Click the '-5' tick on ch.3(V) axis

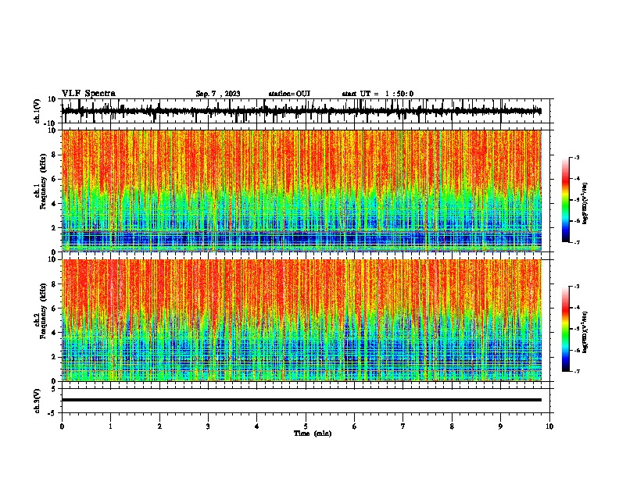pyautogui.click(x=52, y=413)
